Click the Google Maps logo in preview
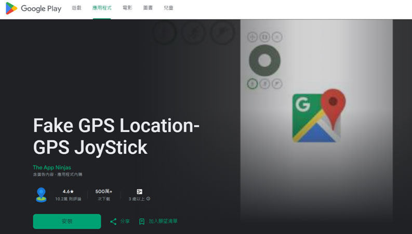The image size is (412, 234). (319, 115)
